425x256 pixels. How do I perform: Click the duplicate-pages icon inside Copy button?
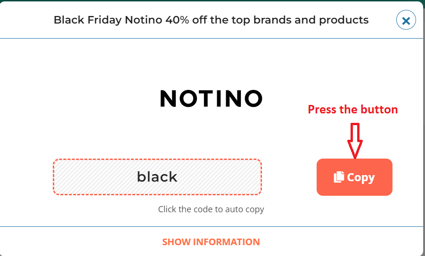coord(339,177)
